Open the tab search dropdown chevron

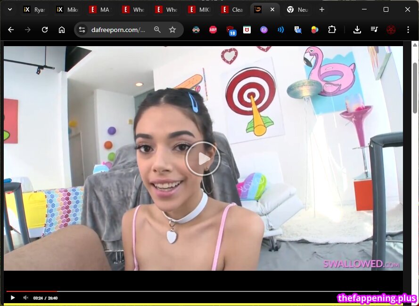pyautogui.click(x=9, y=9)
